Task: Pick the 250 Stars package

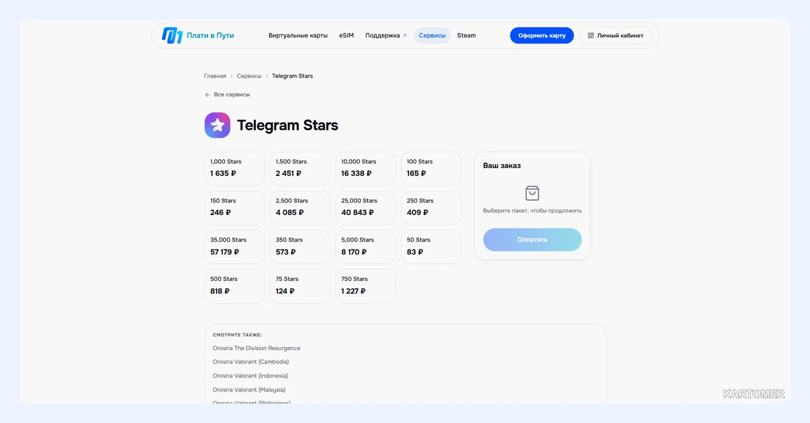Action: click(x=431, y=208)
